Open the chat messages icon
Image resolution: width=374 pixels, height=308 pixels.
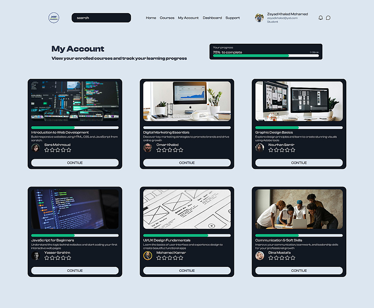click(328, 18)
